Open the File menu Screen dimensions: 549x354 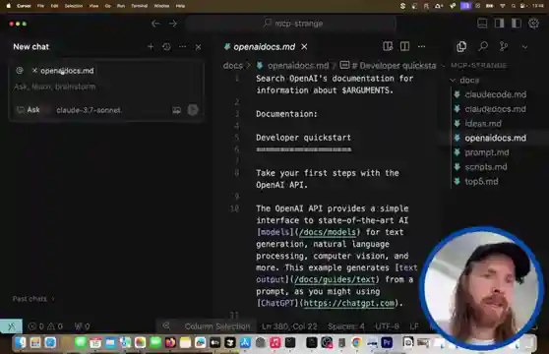[x=40, y=6]
